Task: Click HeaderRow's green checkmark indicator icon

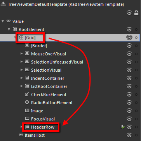Action: click(x=122, y=127)
